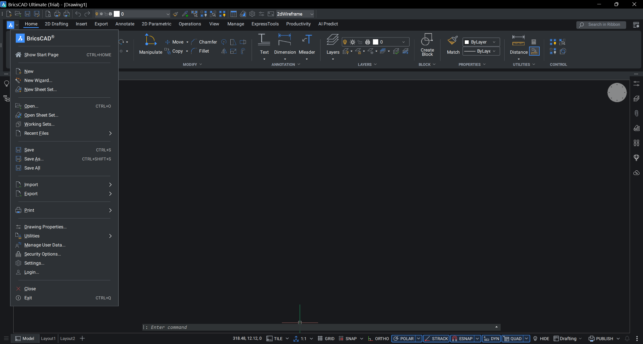Click the Chamfer tool
The width and height of the screenshot is (643, 344).
point(204,42)
